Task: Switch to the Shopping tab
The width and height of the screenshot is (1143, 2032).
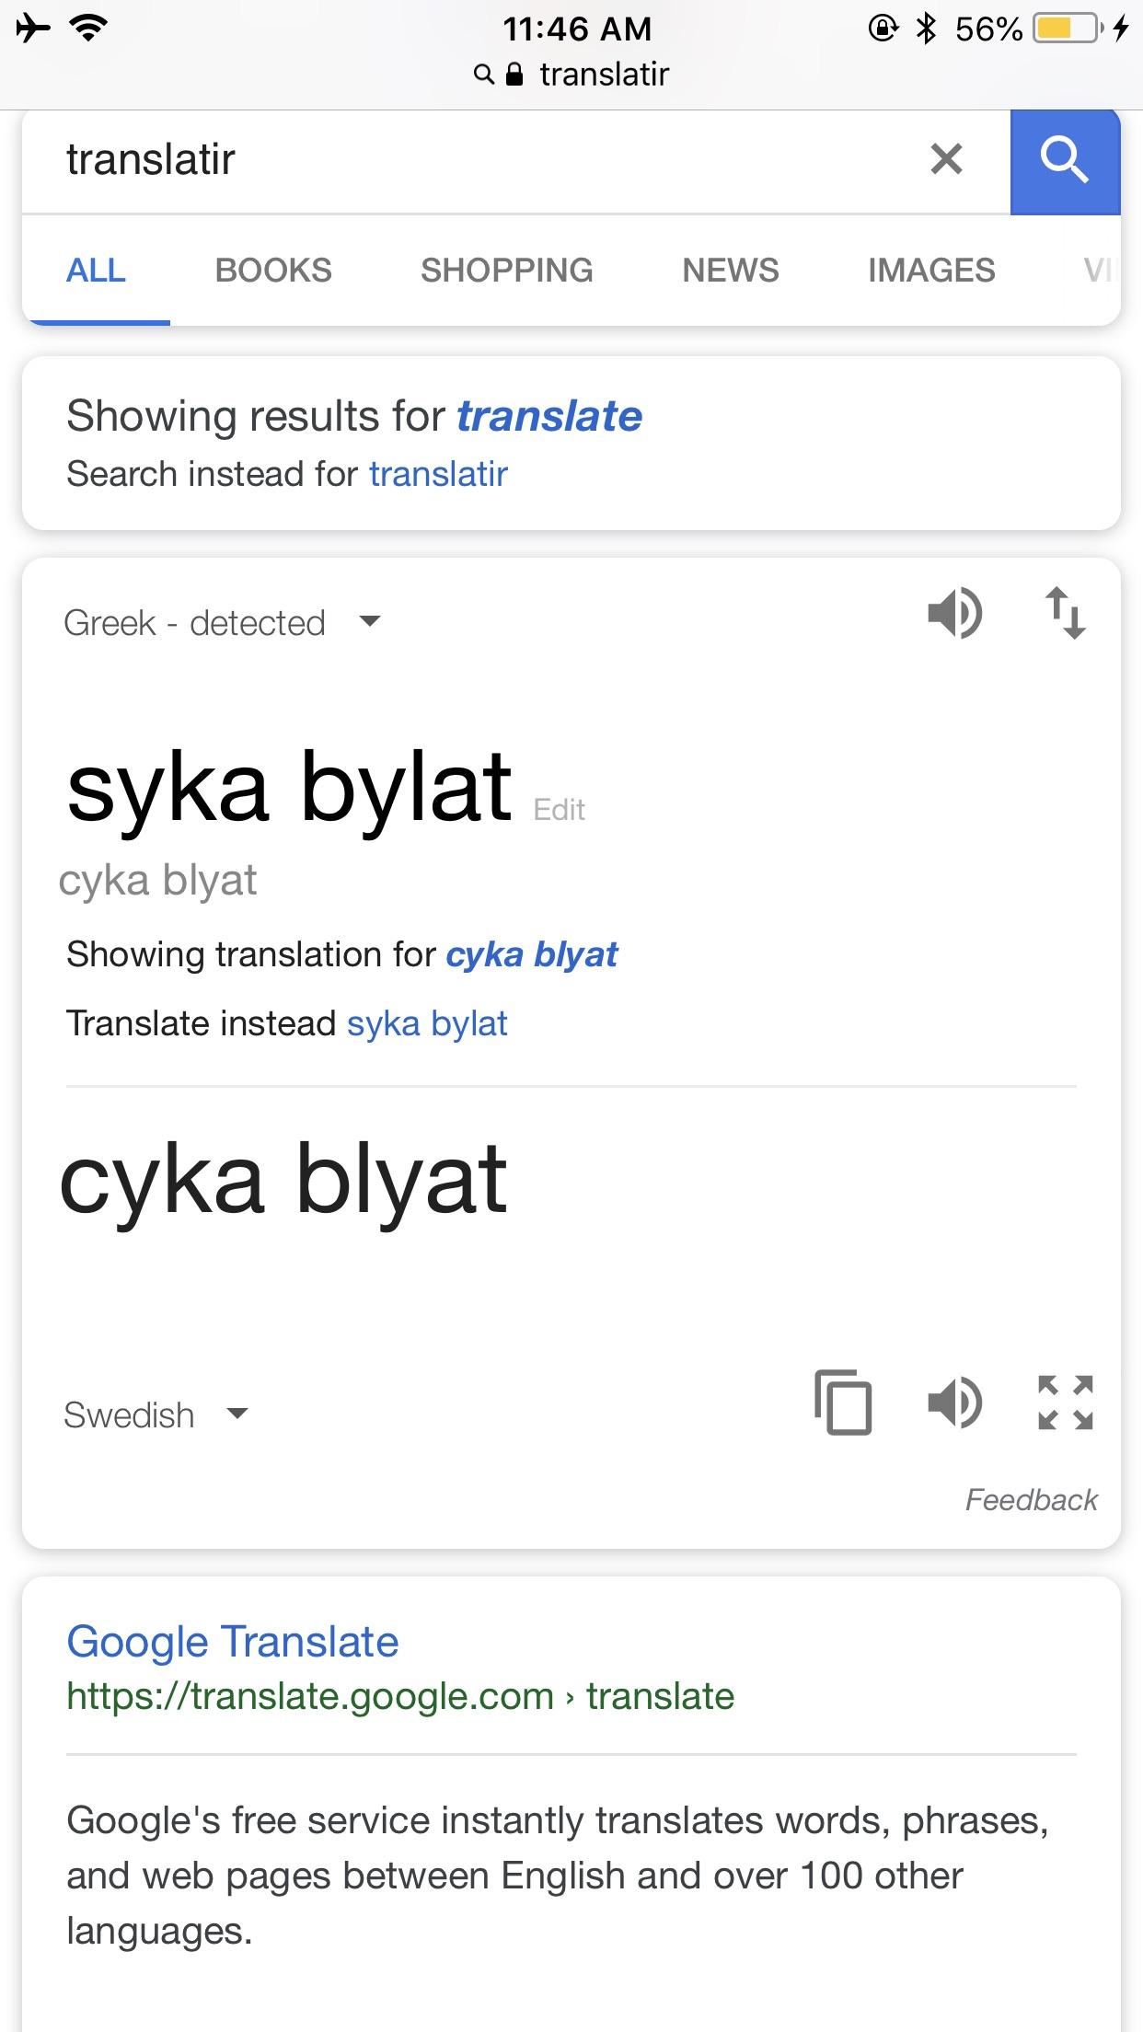Action: 506,271
